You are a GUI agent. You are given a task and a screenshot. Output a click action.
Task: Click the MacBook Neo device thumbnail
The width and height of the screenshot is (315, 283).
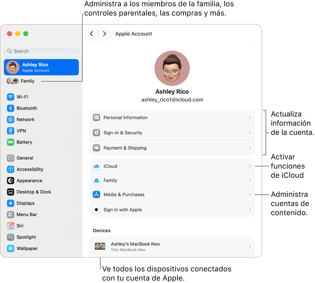click(100, 246)
